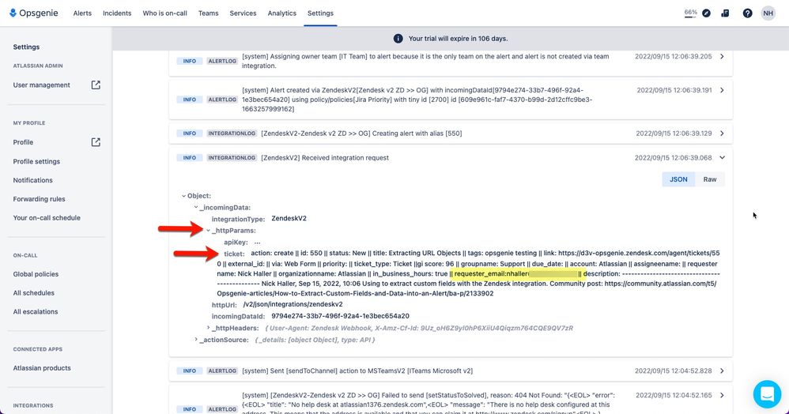789x414 pixels.
Task: Open Atlassian products under Connected Apps
Action: (42, 368)
